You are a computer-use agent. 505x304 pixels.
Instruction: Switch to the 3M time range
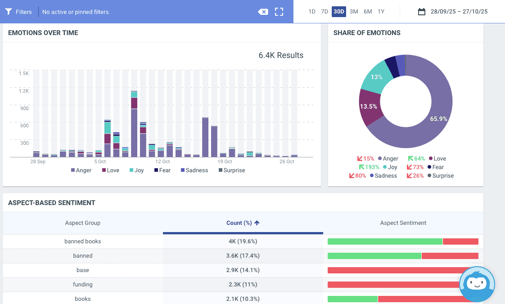click(354, 12)
